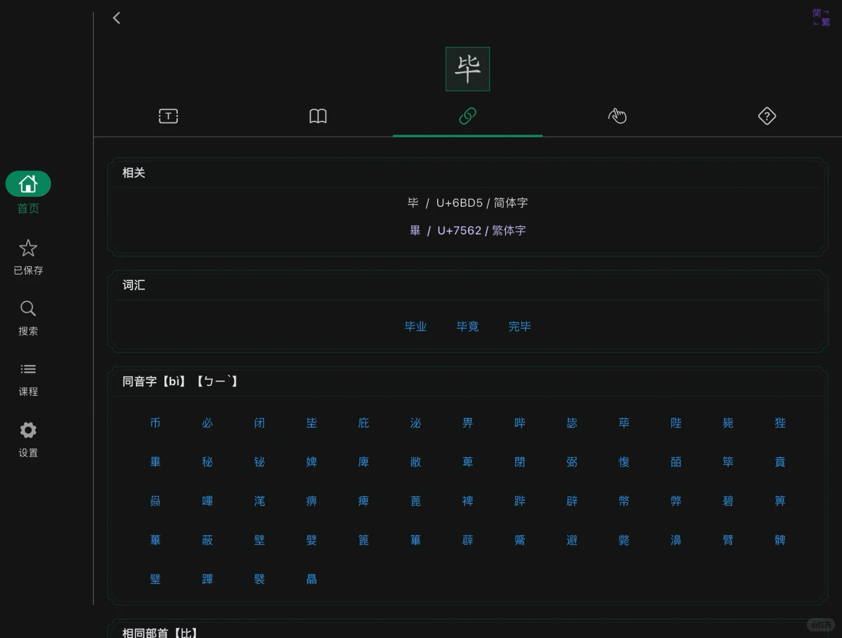Select the related characters tab (link icon)
Screen dimensions: 842x638
[x=467, y=116]
